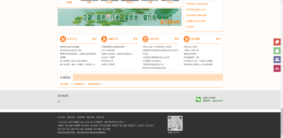The height and width of the screenshot is (138, 283).
Task: Open the 有人姓毒有人姓死 article
Action: [x=74, y=61]
